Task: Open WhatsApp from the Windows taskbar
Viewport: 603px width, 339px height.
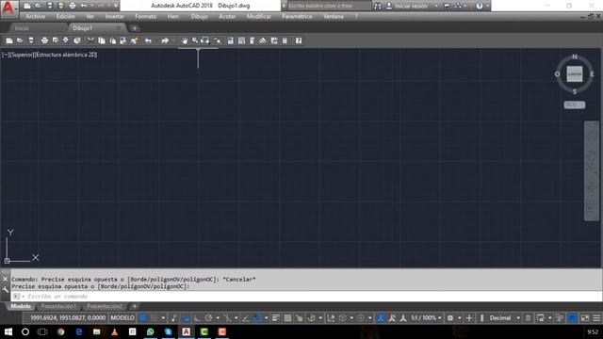Action: (x=151, y=331)
